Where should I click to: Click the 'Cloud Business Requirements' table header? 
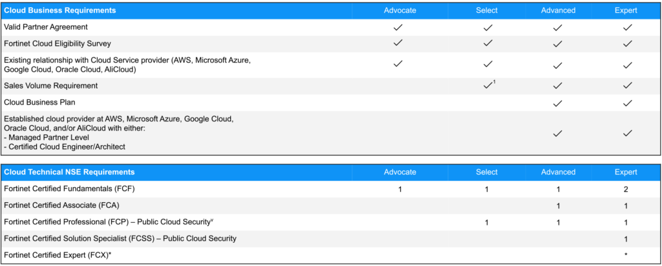[x=60, y=10]
